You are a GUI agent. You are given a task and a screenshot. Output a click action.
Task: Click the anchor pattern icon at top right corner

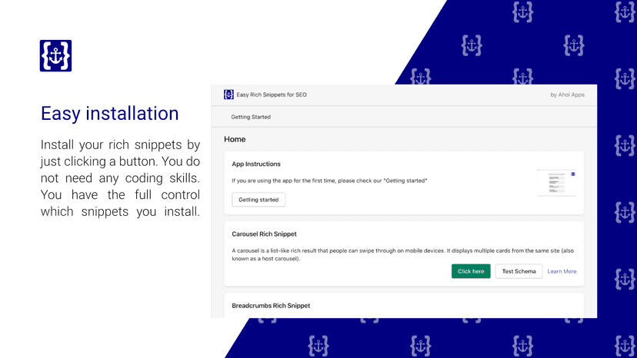point(625,12)
